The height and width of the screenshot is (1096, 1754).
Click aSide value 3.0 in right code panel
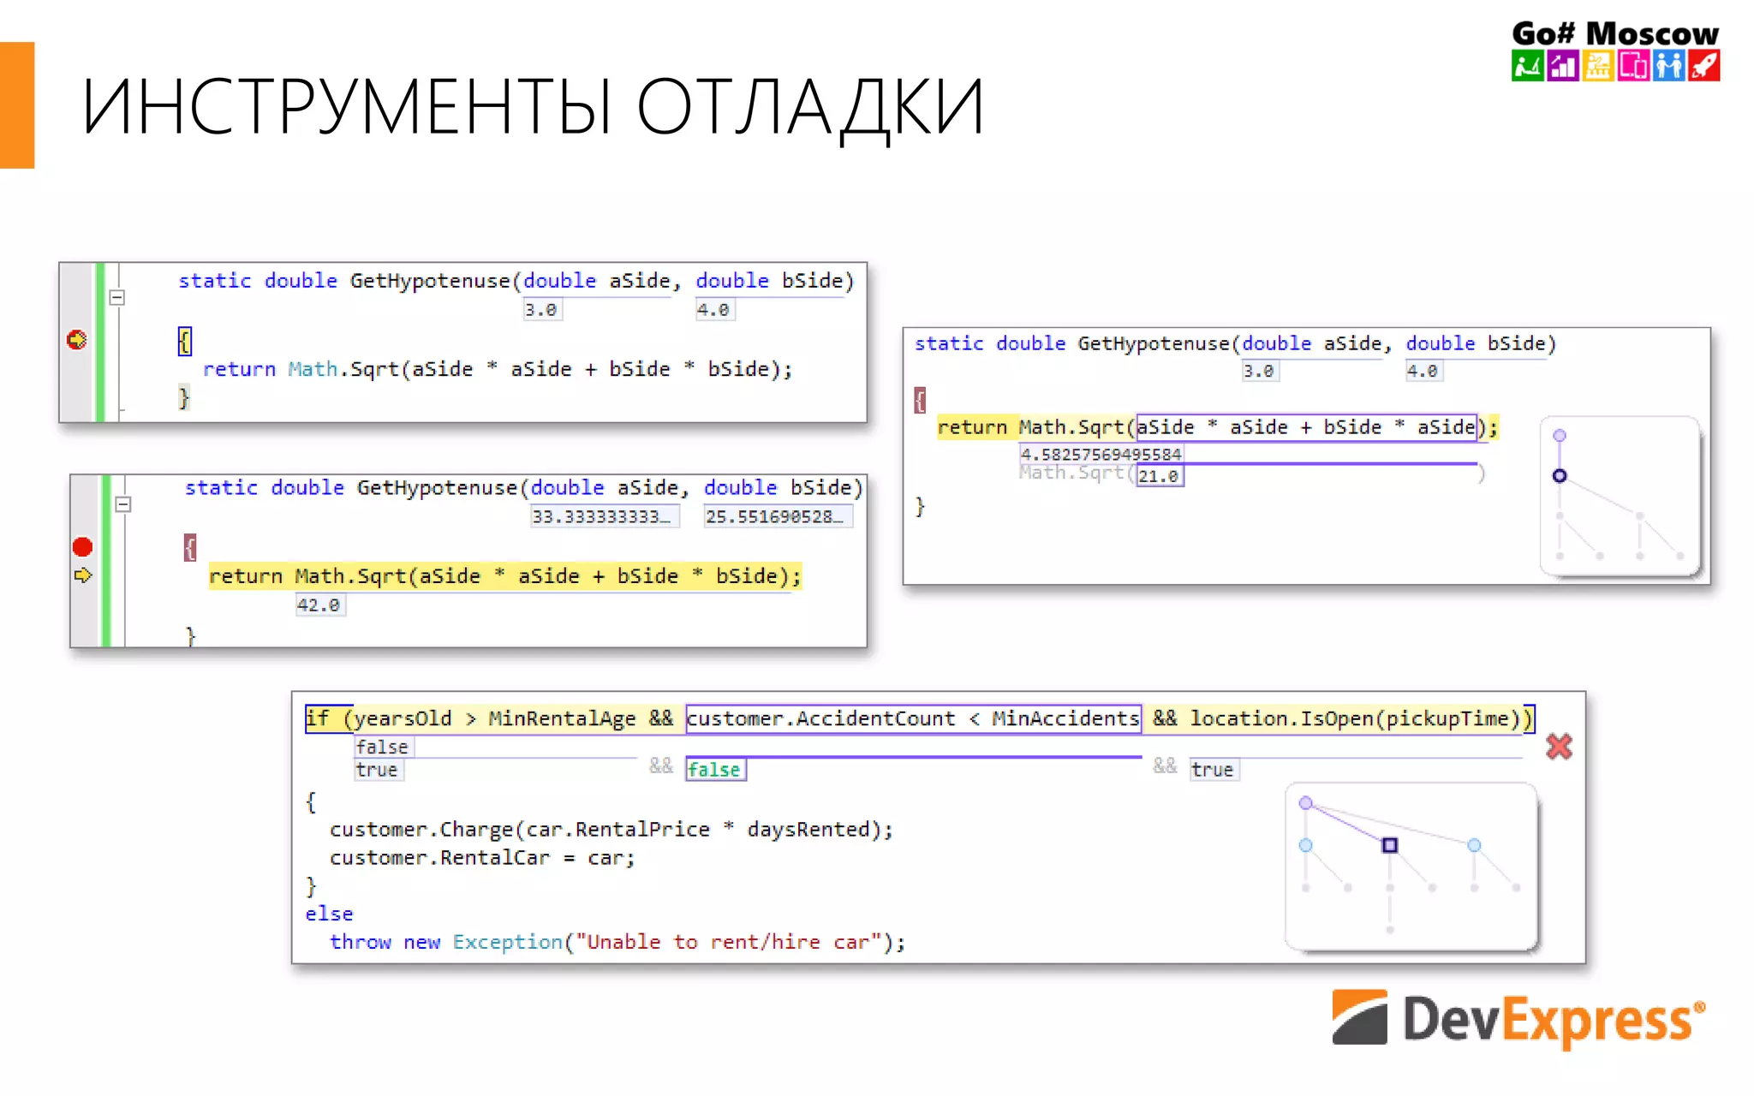[1259, 371]
